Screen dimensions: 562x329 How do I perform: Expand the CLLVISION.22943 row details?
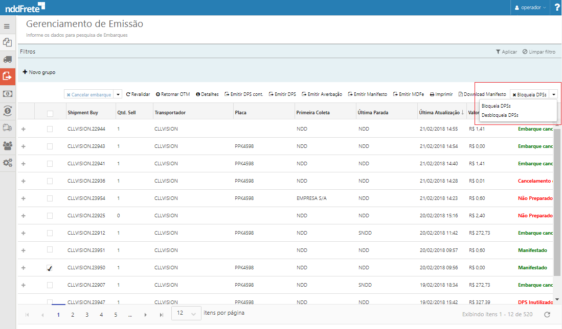(23, 146)
